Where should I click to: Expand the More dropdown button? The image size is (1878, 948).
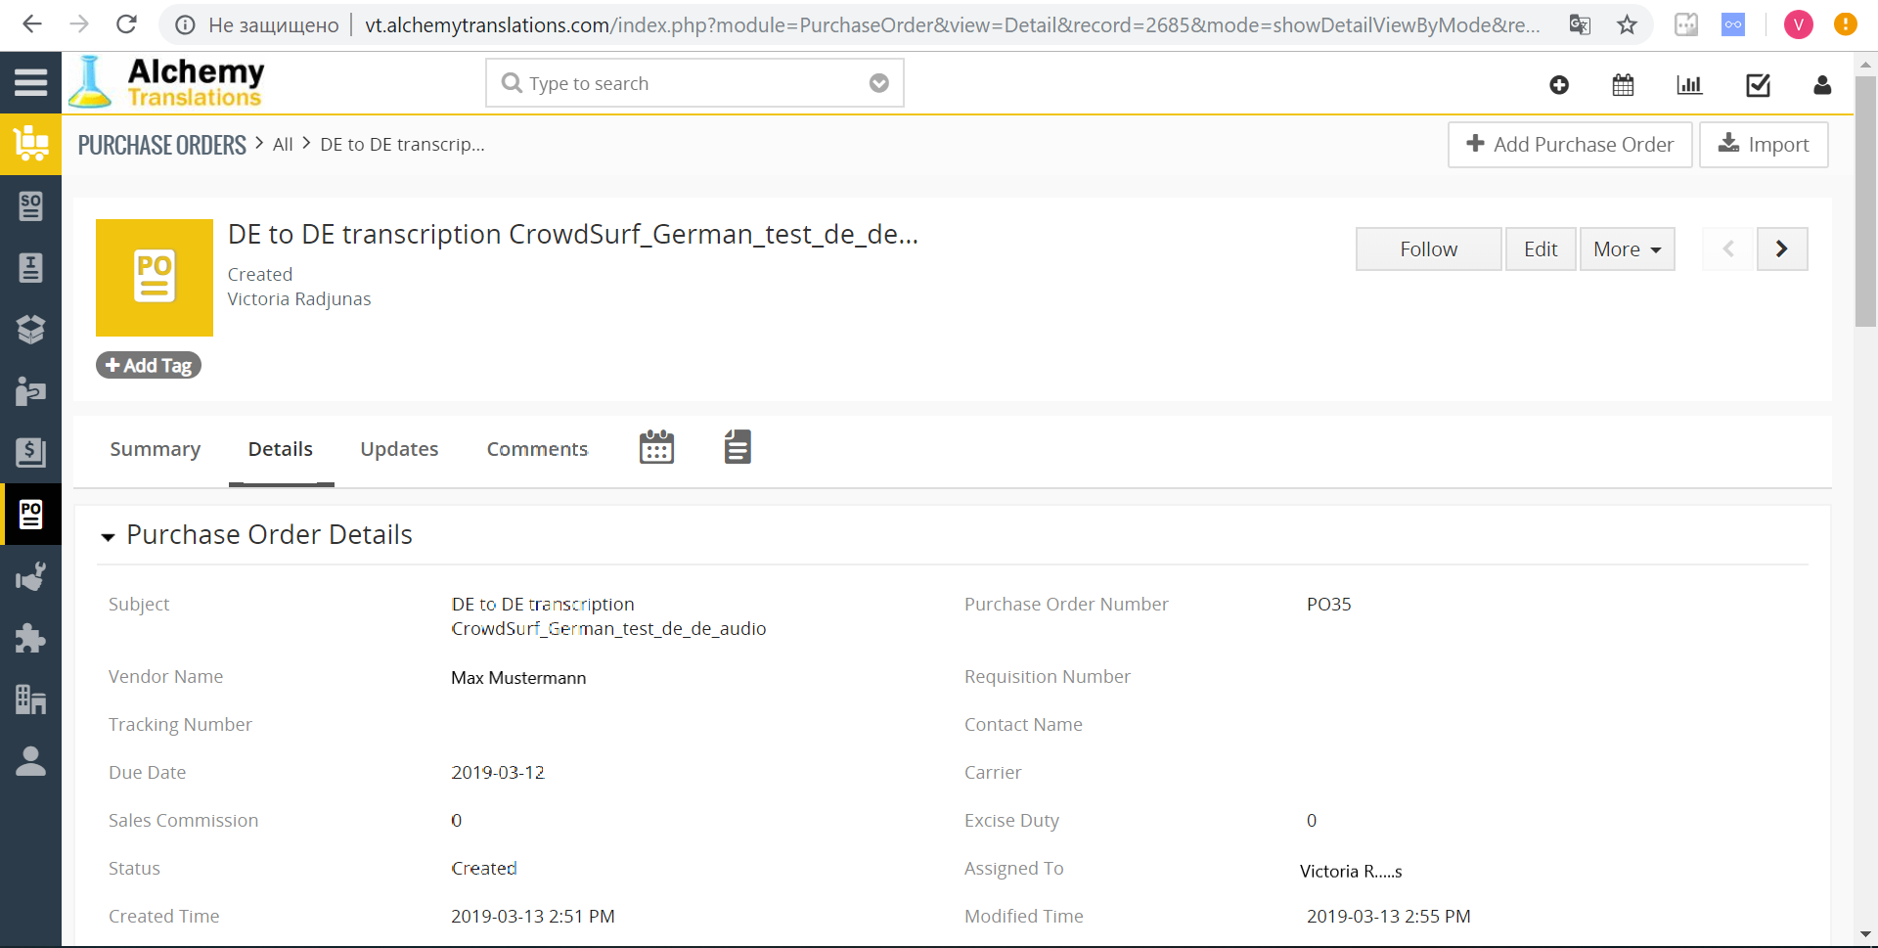1627,249
